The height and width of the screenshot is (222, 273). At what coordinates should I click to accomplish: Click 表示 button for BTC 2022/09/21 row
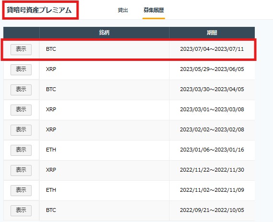[21, 210]
